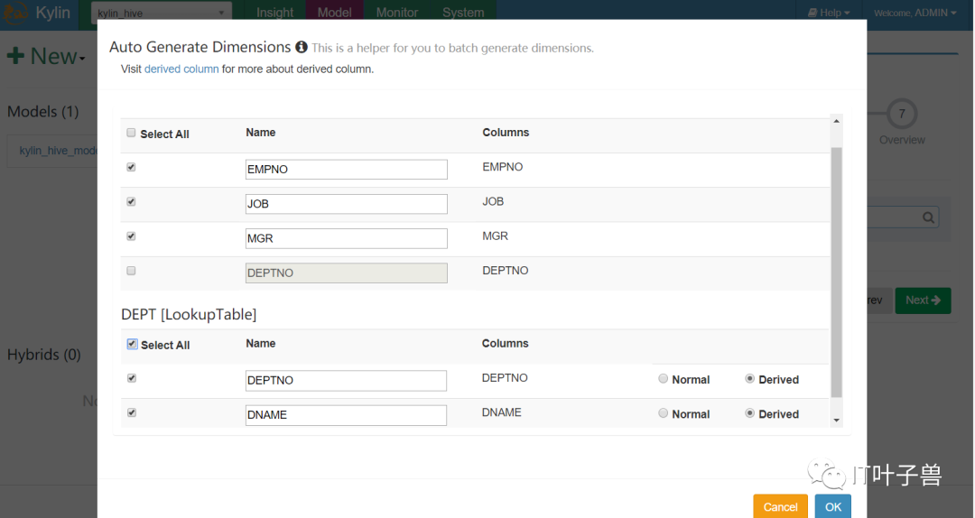The height and width of the screenshot is (518, 975).
Task: Click the dimensions list vertical scrollbar
Action: pos(836,272)
